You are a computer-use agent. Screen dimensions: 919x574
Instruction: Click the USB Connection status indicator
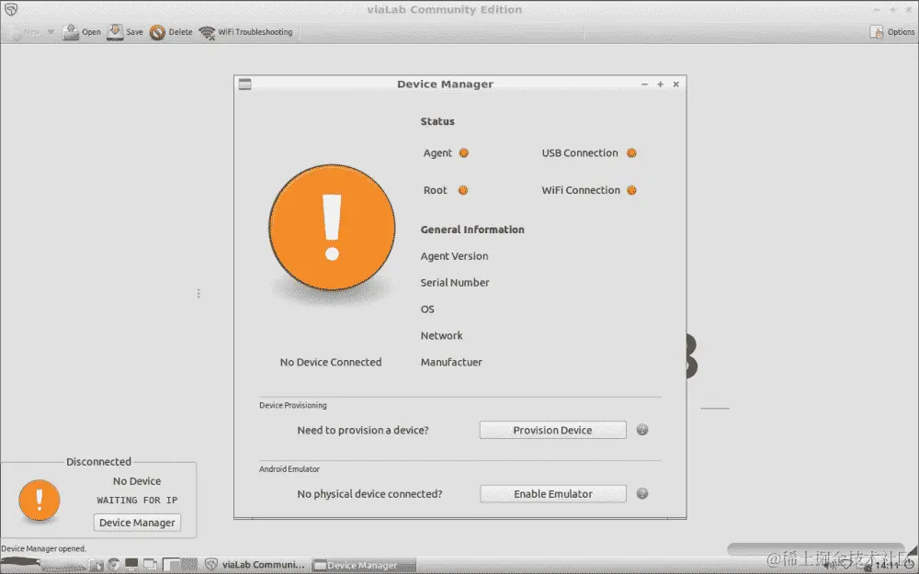[631, 152]
